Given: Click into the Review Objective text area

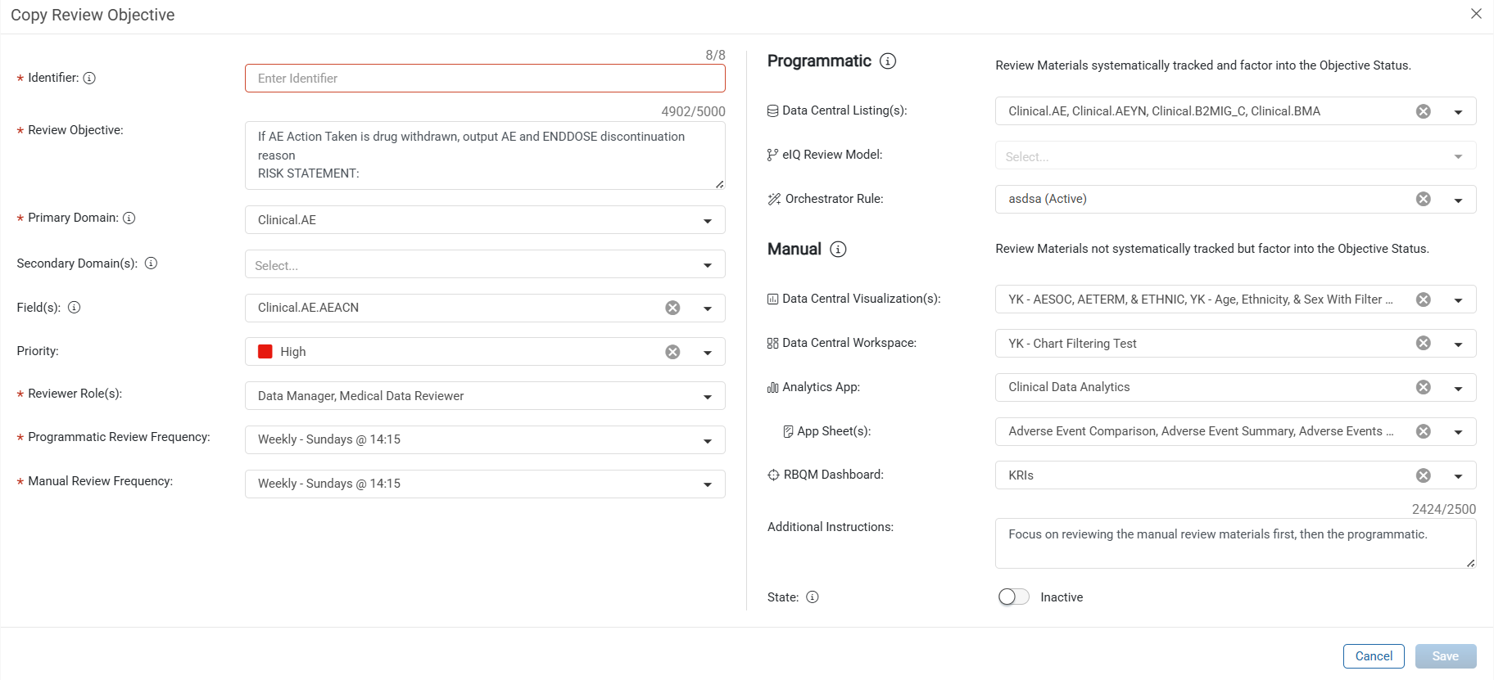Looking at the screenshot, I should tap(485, 155).
